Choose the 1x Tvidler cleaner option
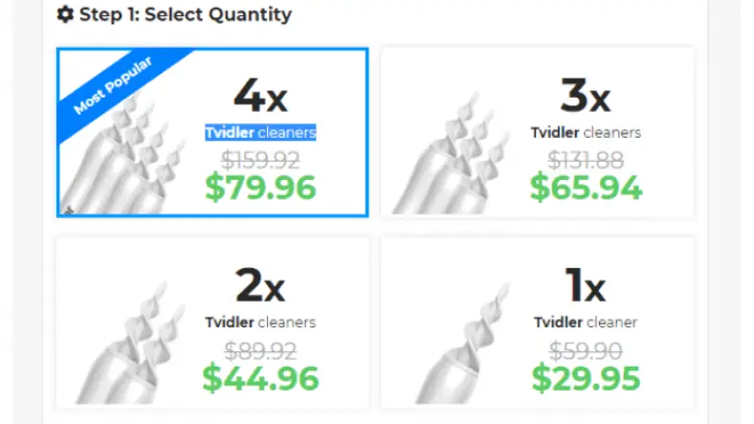Viewport: 754px width, 424px height. (586, 285)
